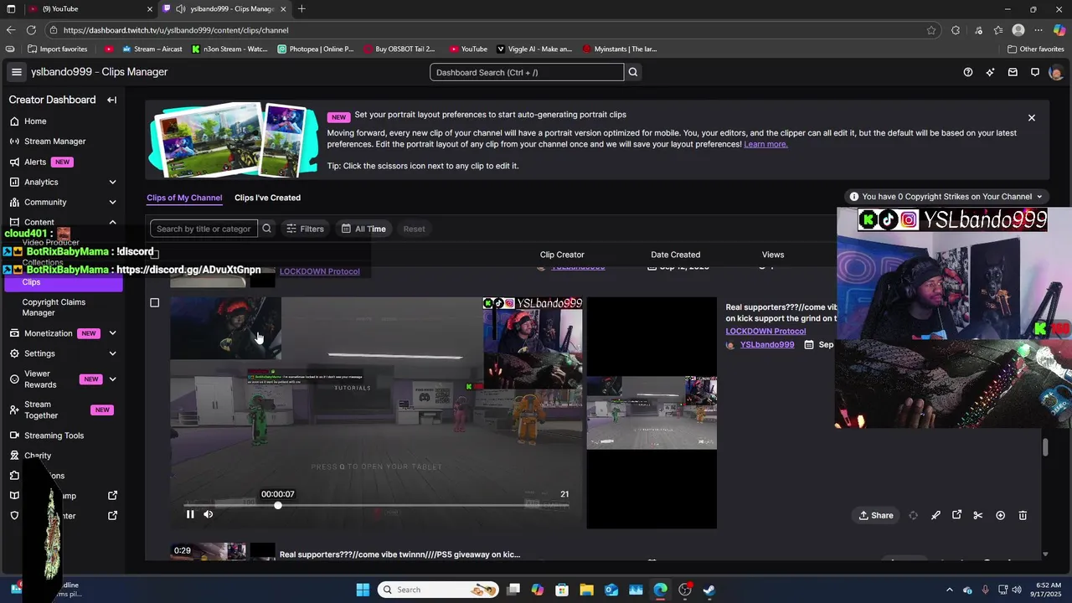1072x603 pixels.
Task: Open the YSLbando999 clip creator link
Action: [x=767, y=344]
